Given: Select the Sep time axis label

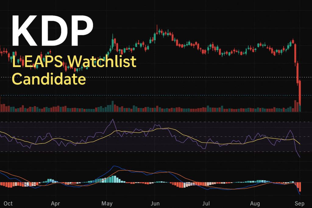Looking at the screenshot, I should pos(300,203).
